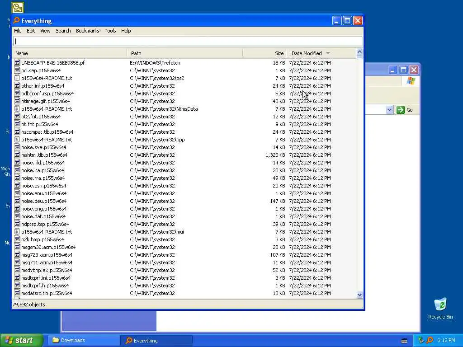Image resolution: width=463 pixels, height=347 pixels.
Task: Click file icon of mshtml.tlb.p155w6s4
Action: (x=17, y=155)
